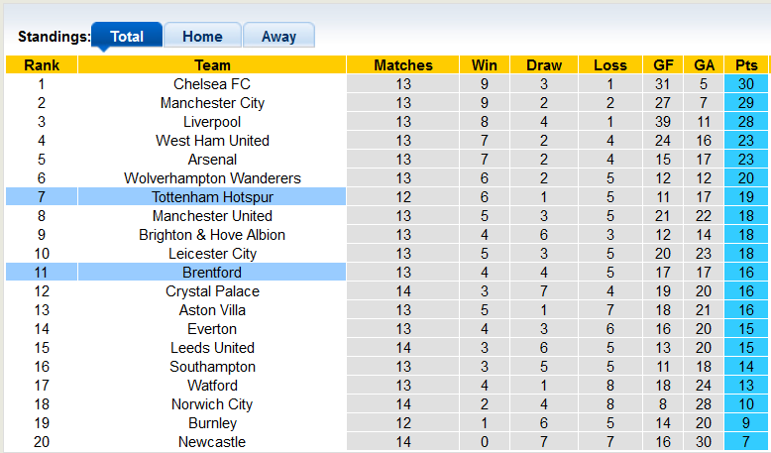Click the Liverpool team name

[212, 122]
